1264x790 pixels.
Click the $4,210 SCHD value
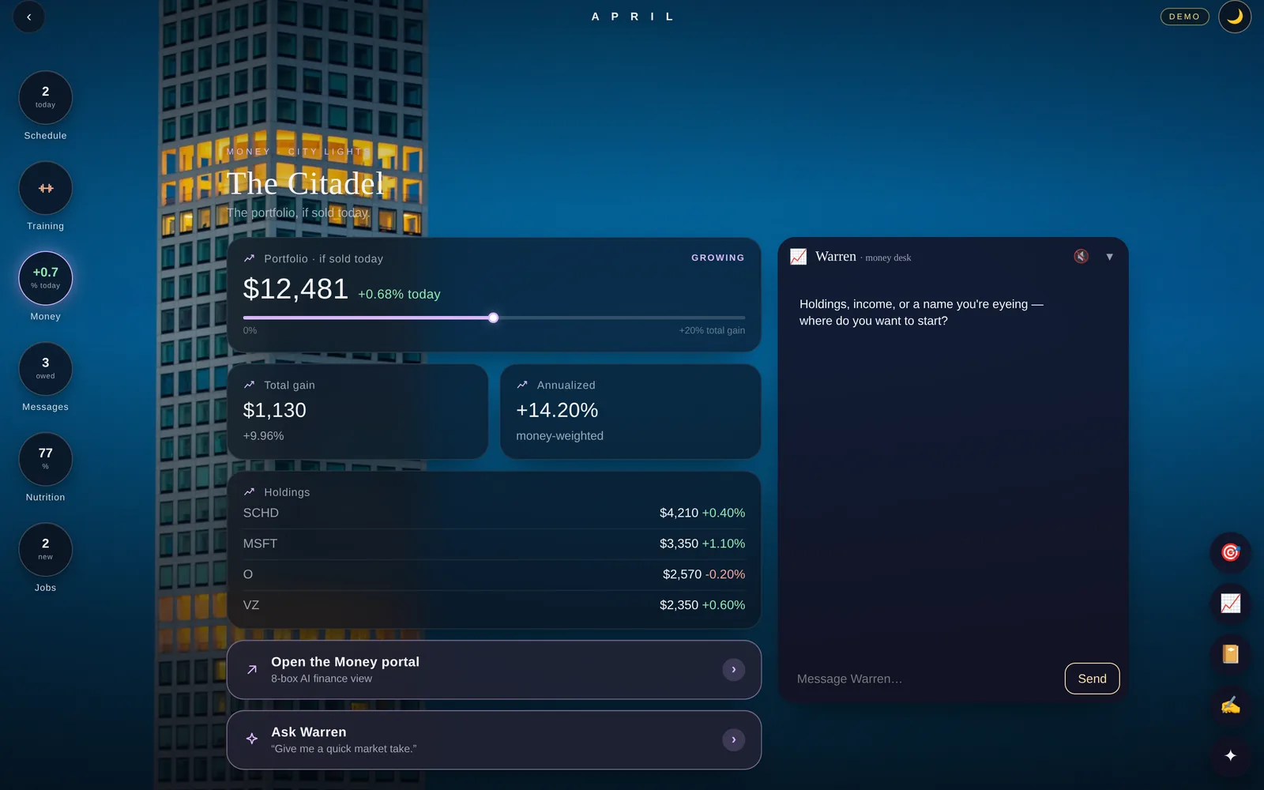[x=679, y=513]
